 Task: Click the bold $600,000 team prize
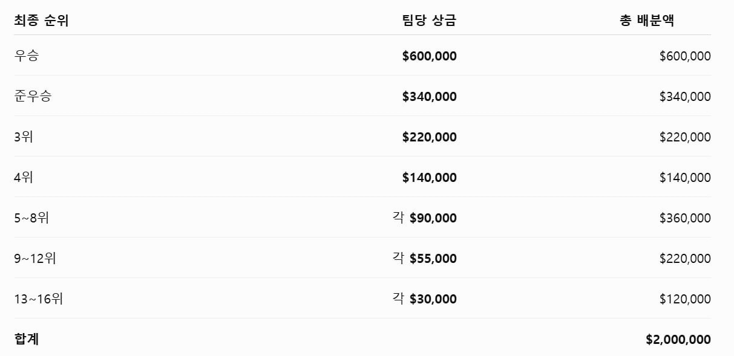(x=430, y=56)
